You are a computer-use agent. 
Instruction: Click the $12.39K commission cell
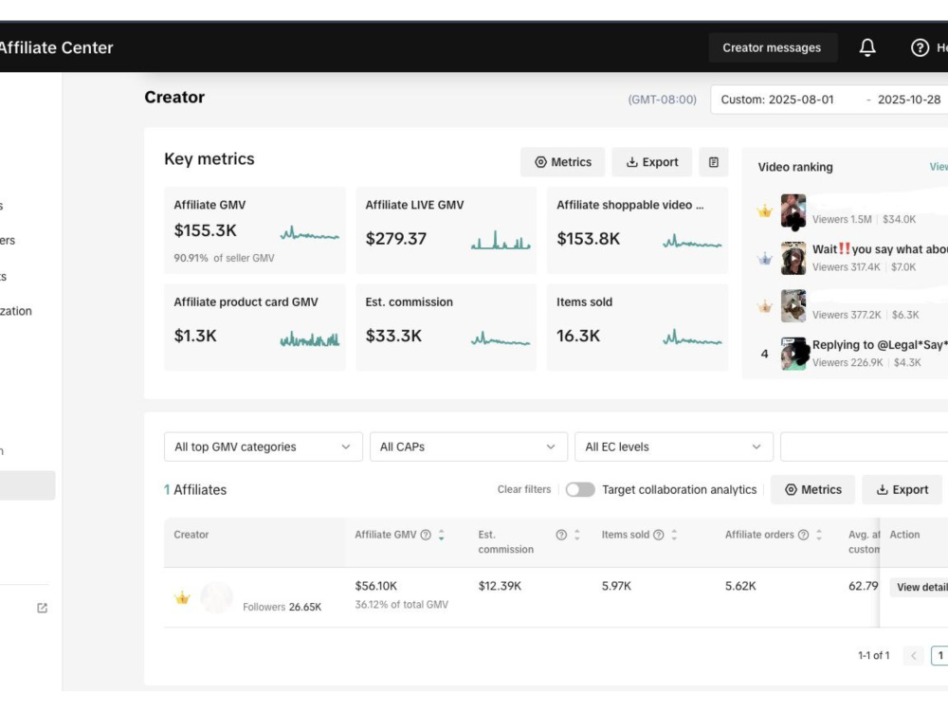pyautogui.click(x=500, y=586)
